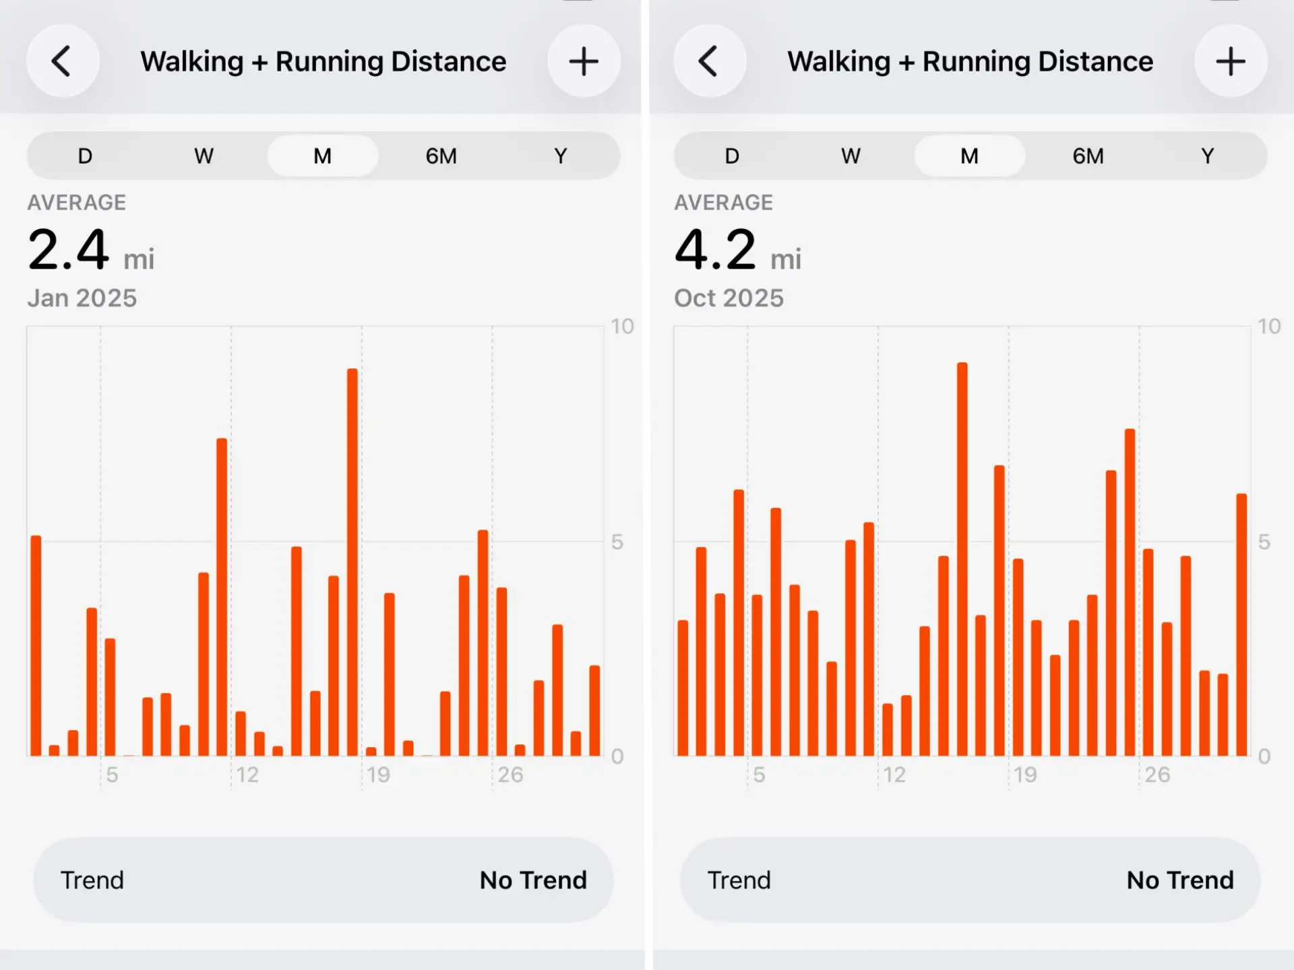
Task: Tap the tallest bar on the January chart
Action: [x=352, y=566]
